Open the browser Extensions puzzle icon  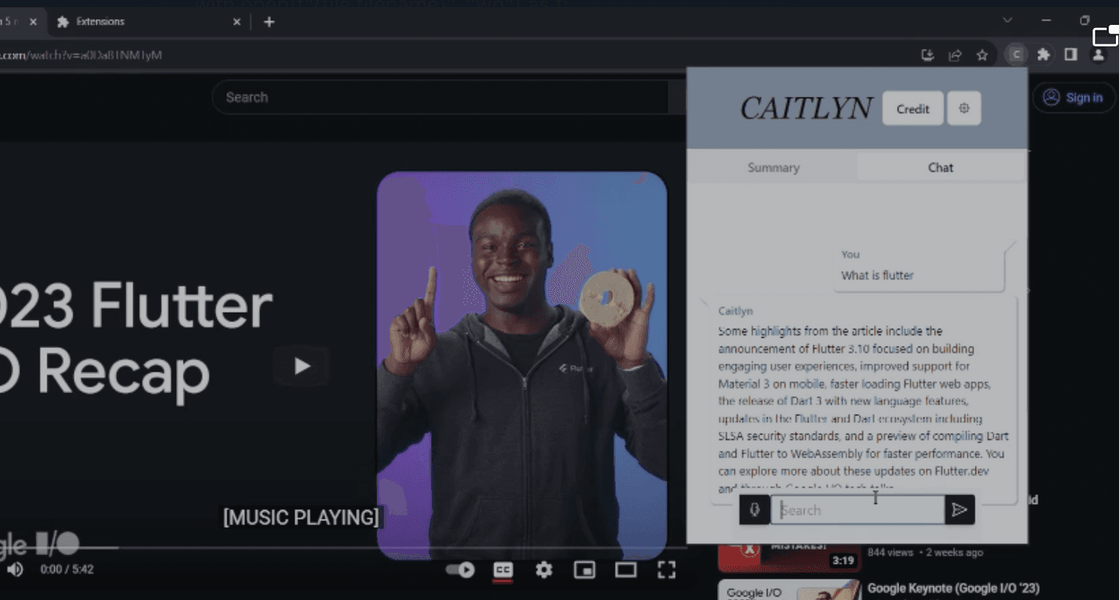click(1044, 54)
